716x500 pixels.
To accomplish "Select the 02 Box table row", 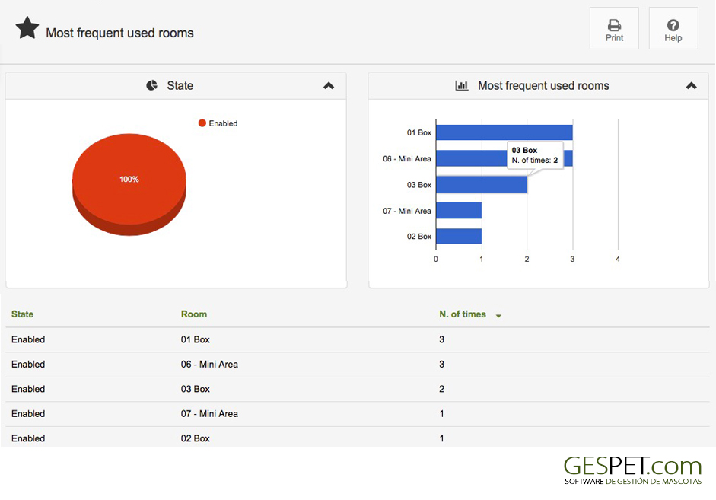I will (358, 438).
